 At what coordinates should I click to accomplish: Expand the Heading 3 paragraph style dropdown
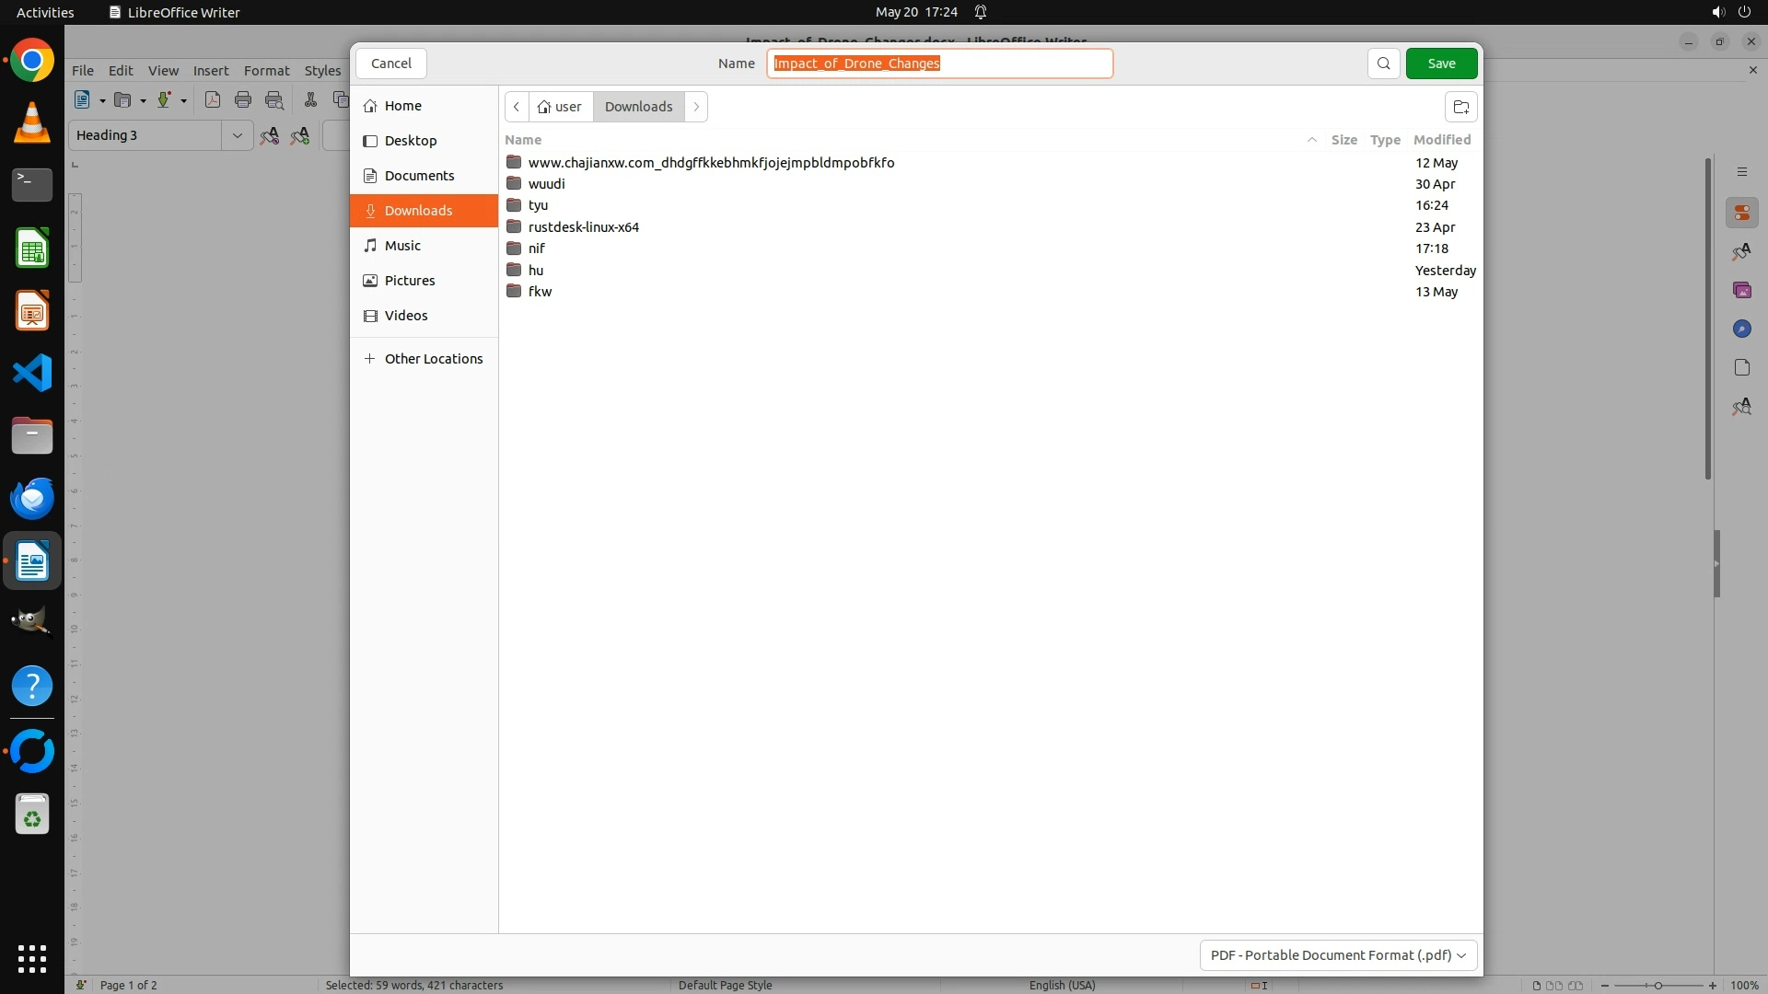pyautogui.click(x=237, y=135)
